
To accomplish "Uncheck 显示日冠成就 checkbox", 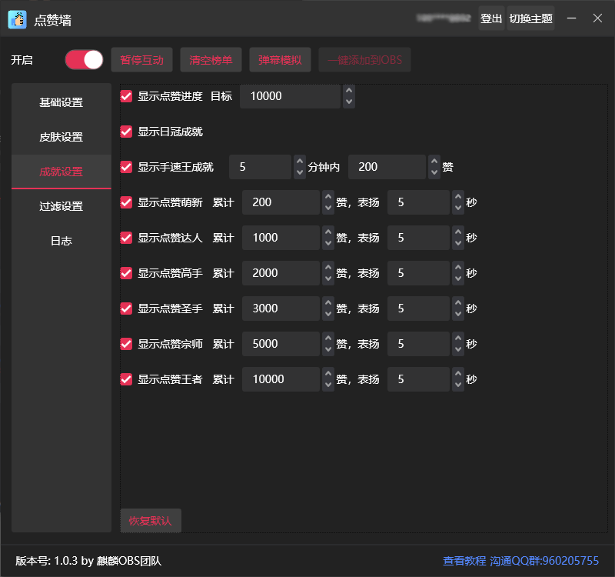I will pos(127,132).
